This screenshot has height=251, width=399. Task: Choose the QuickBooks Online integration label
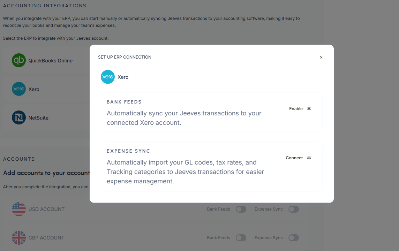pos(51,61)
